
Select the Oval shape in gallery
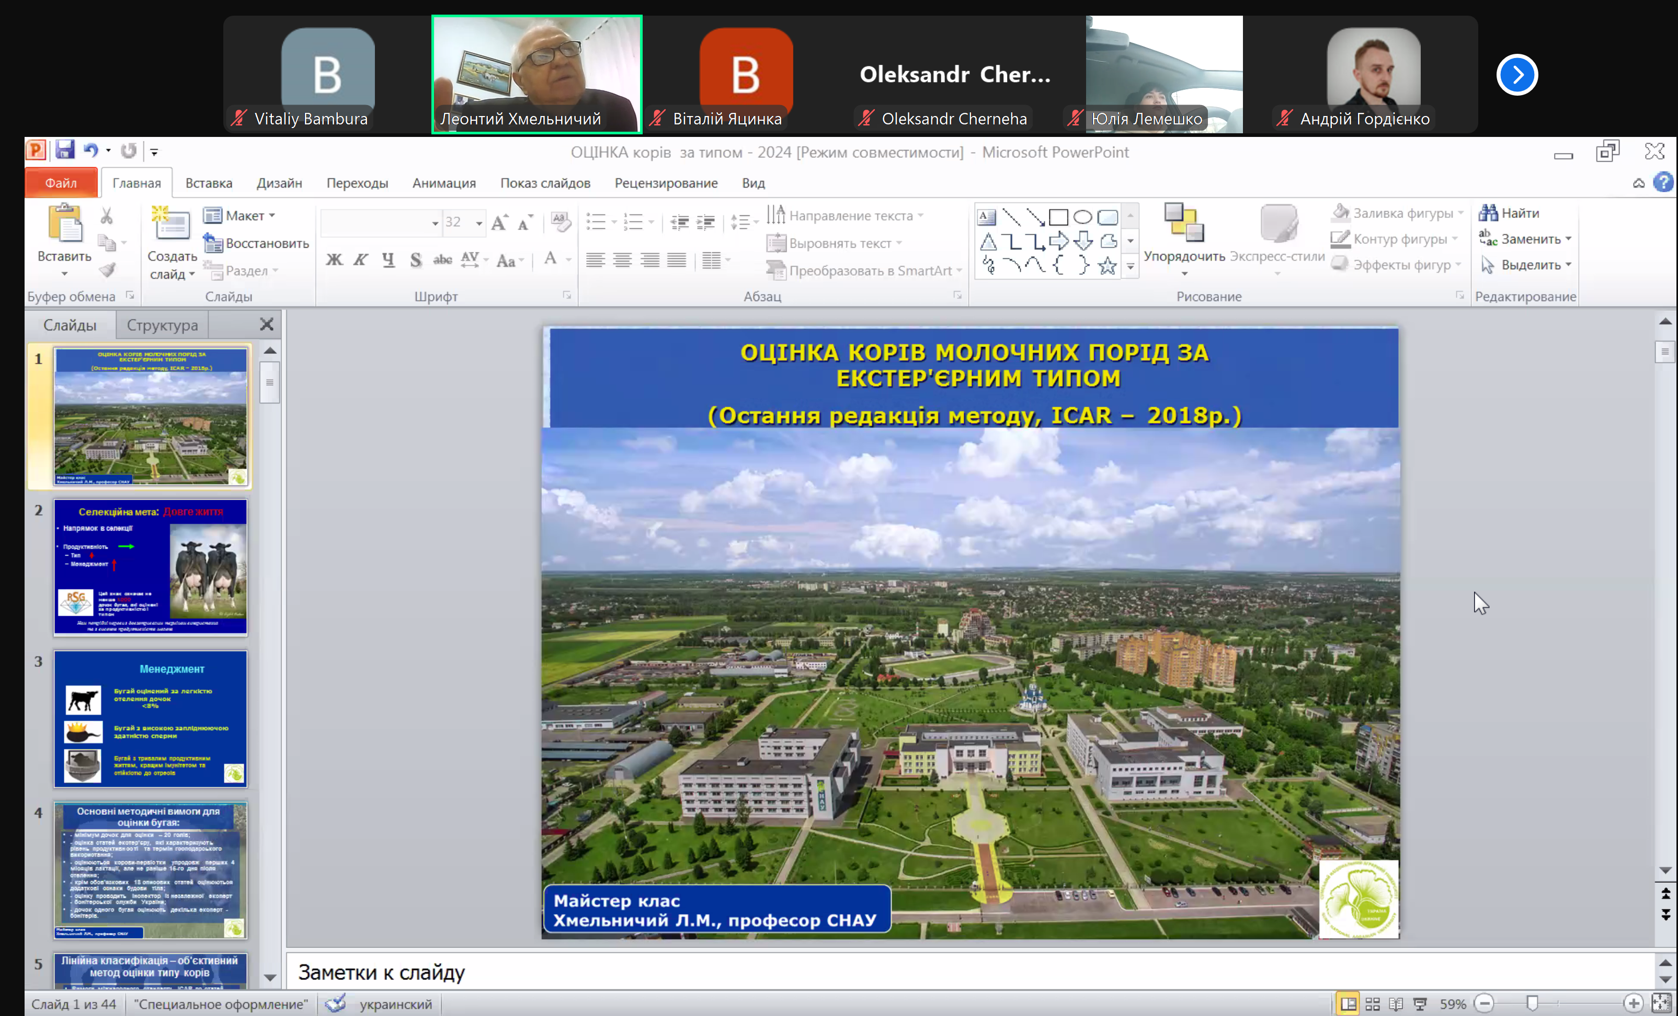point(1083,217)
